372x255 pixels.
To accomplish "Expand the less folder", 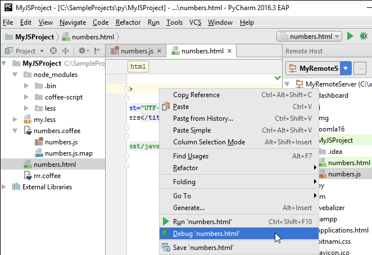I will 26,108.
